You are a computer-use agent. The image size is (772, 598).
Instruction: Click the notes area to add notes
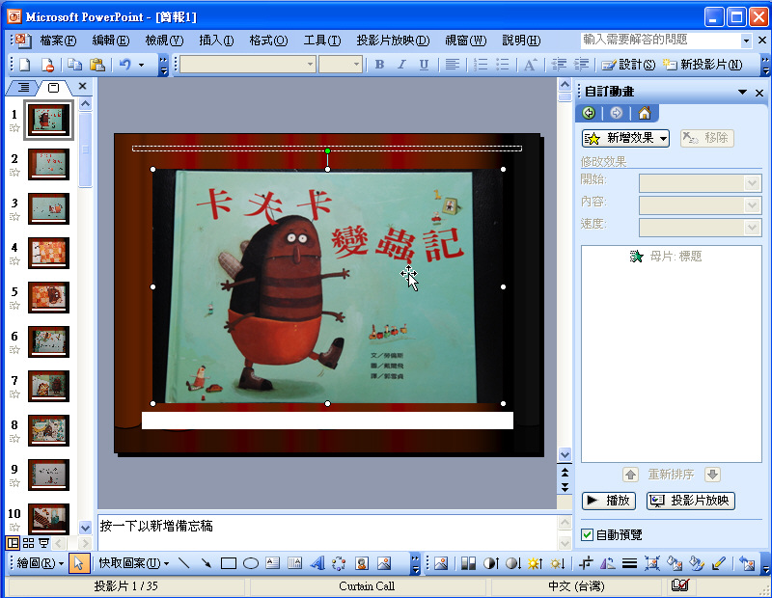tap(327, 531)
